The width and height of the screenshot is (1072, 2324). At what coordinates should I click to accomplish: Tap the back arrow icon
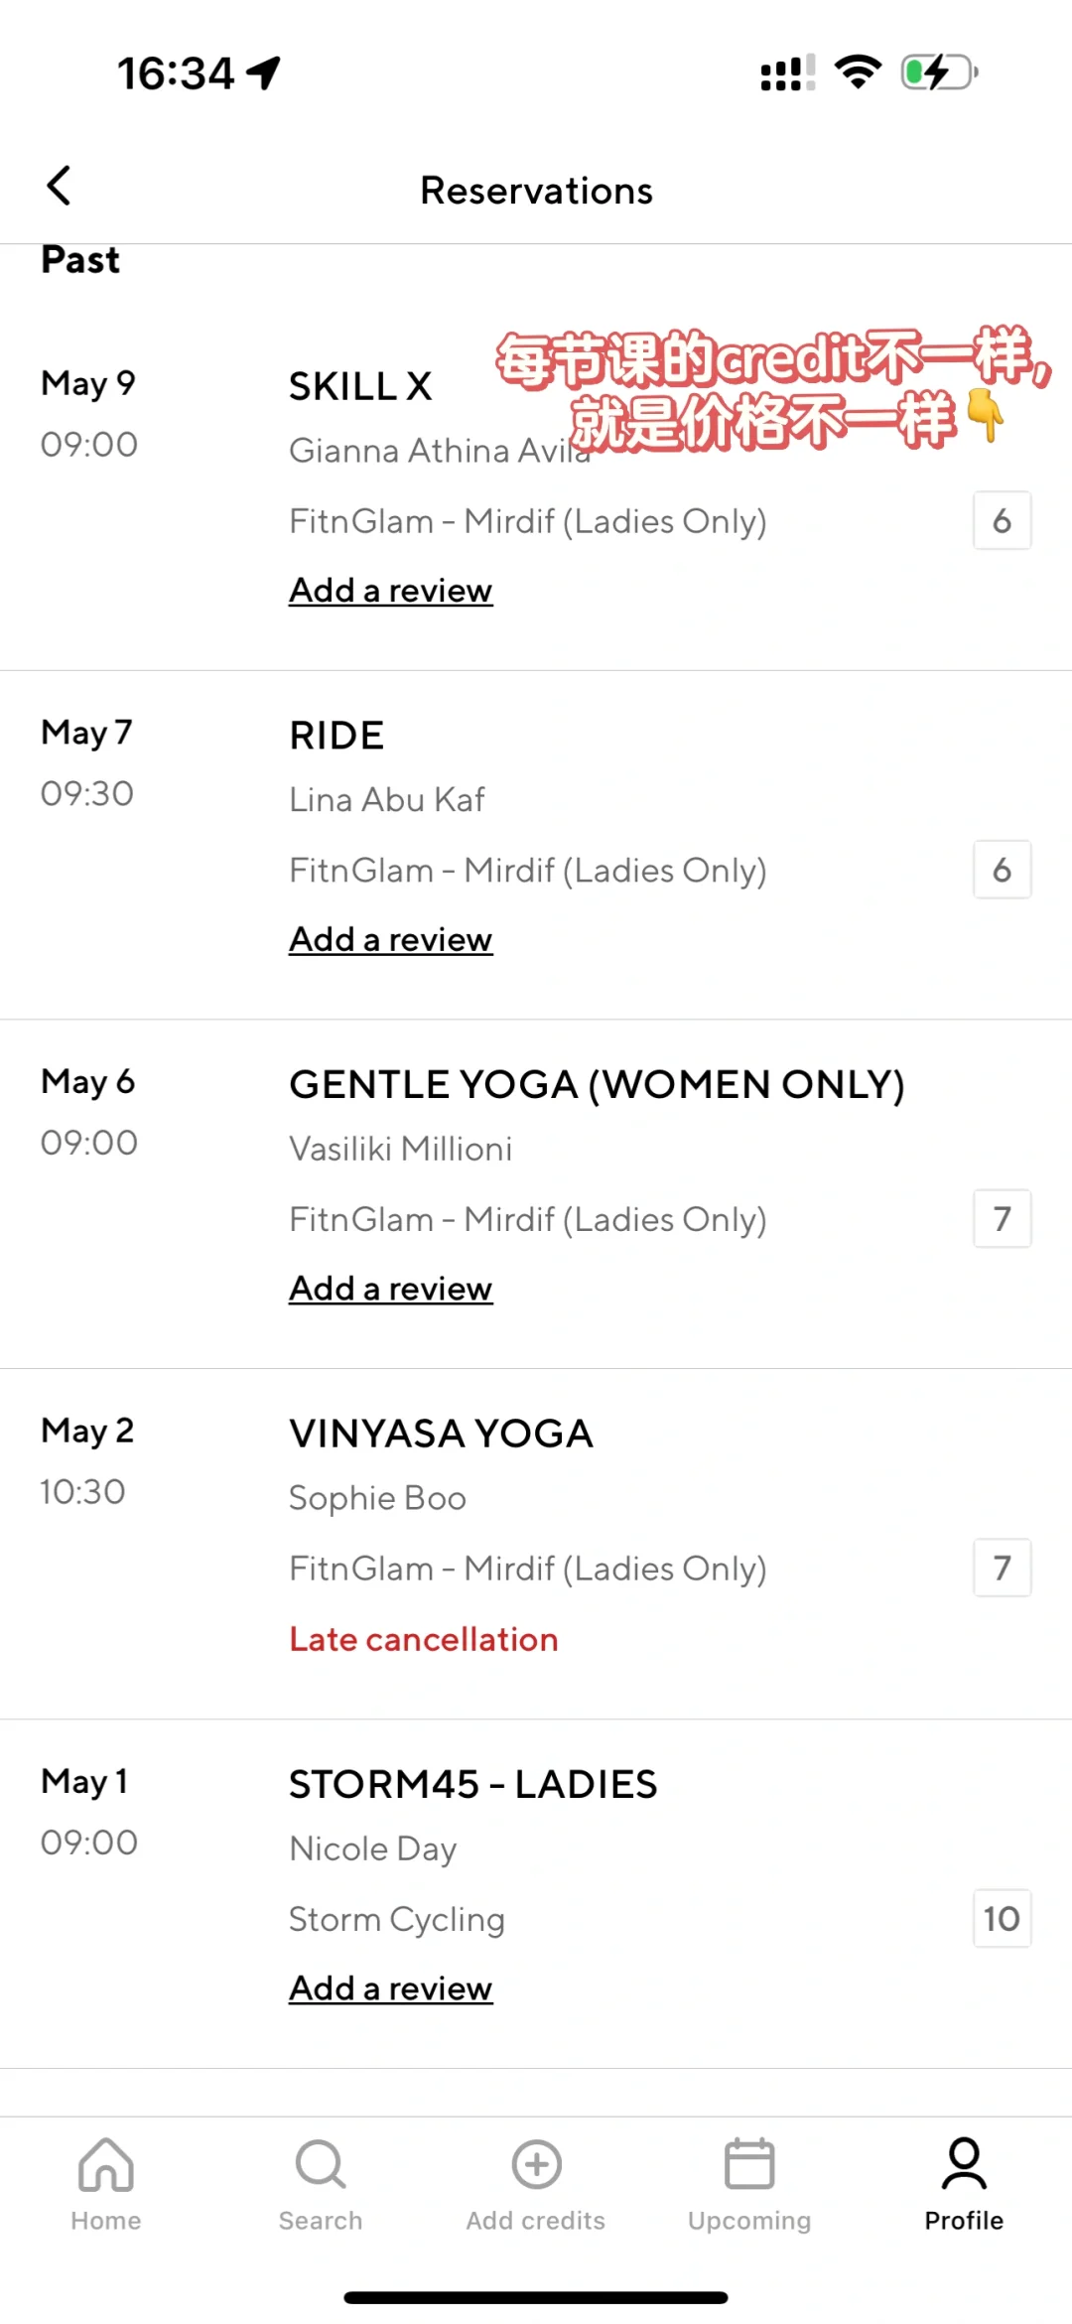tap(60, 186)
